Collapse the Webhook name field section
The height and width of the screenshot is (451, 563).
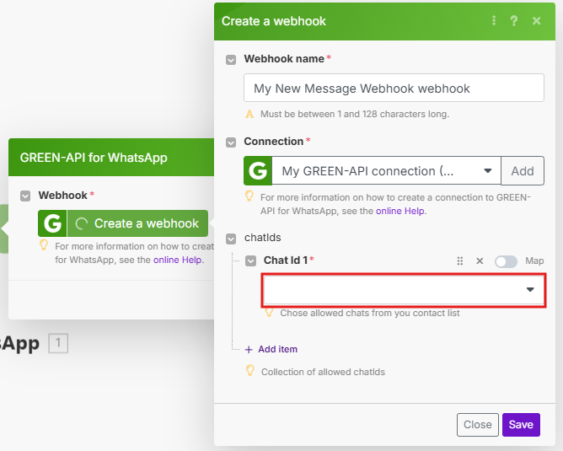point(231,59)
